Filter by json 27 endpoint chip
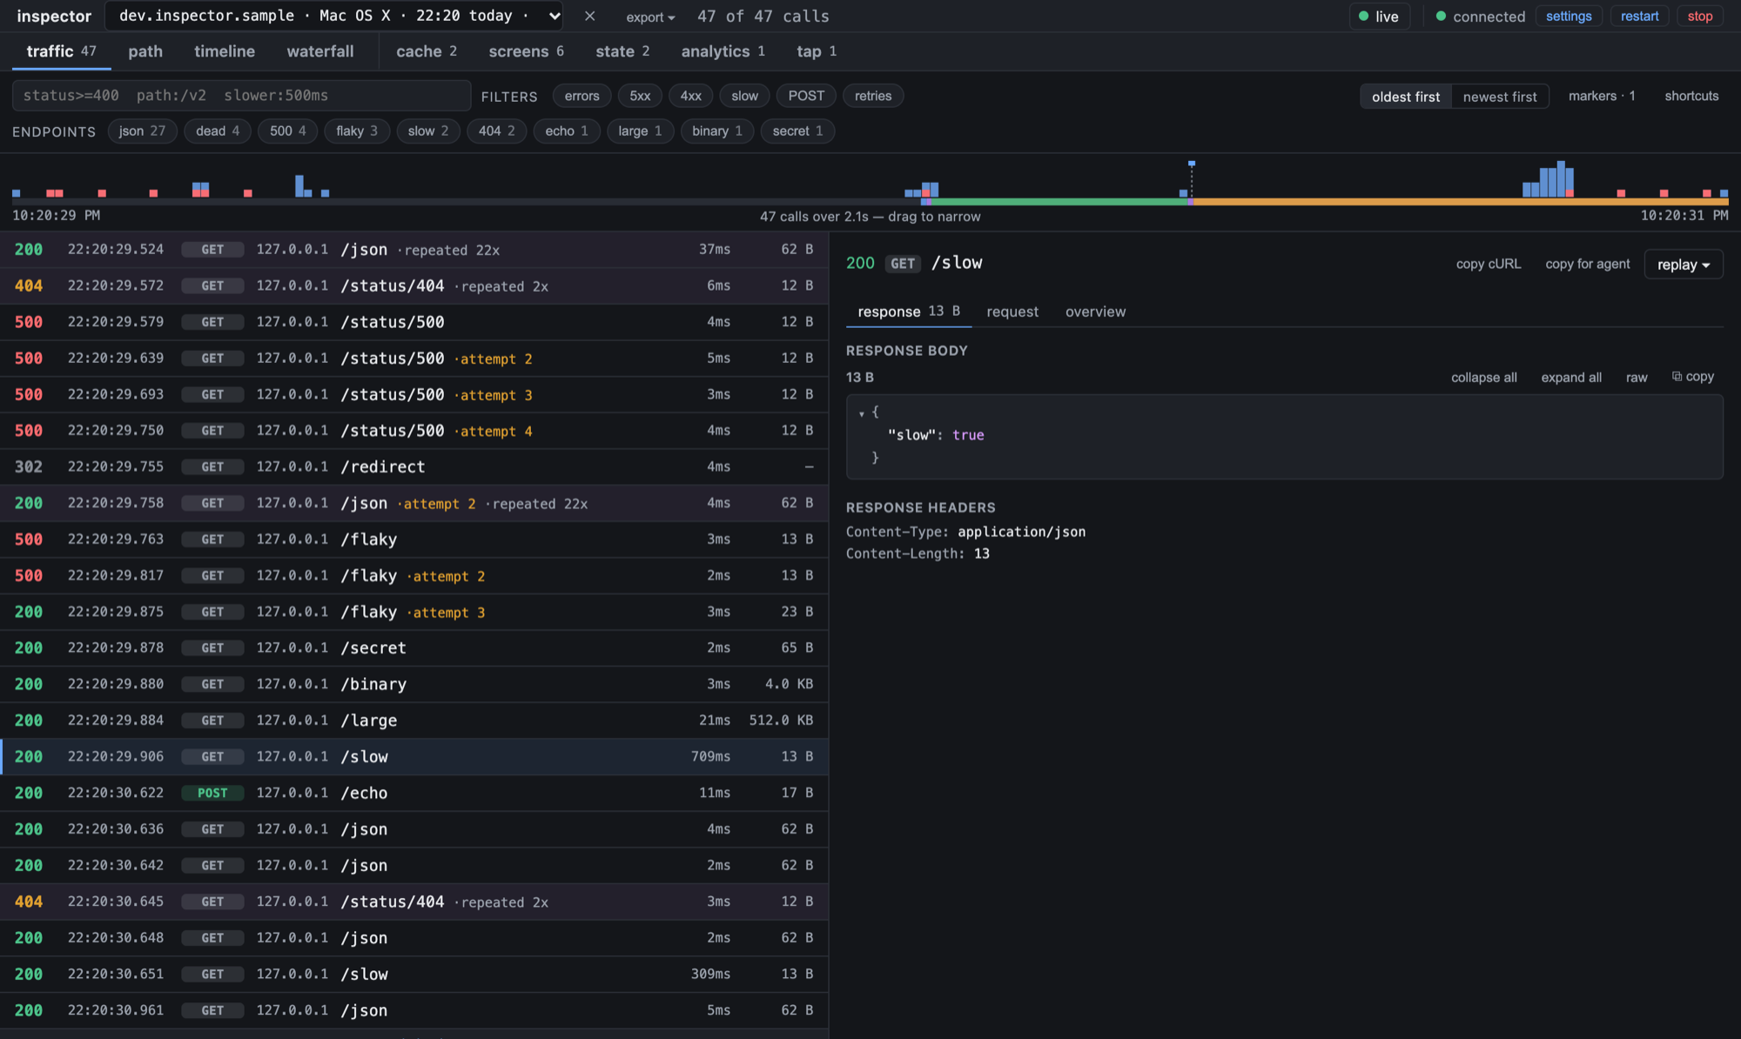1741x1039 pixels. (x=142, y=131)
